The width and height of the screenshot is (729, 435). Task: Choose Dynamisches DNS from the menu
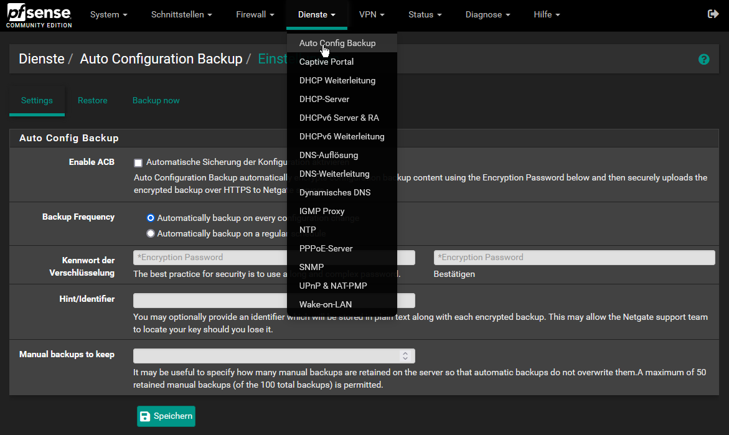[x=342, y=192]
